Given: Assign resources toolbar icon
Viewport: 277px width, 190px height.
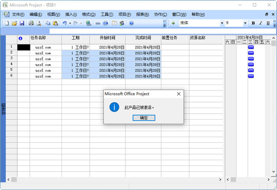Looking at the screenshot, I should pos(122,23).
